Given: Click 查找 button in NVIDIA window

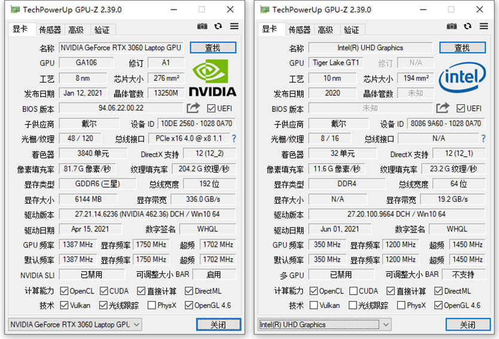Looking at the screenshot, I should tap(213, 48).
